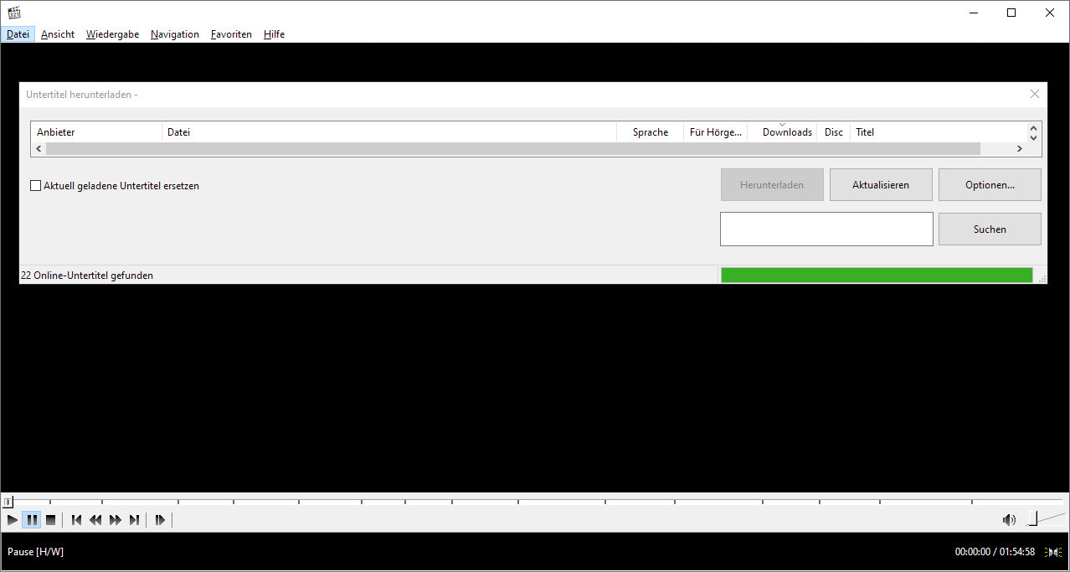Image resolution: width=1070 pixels, height=572 pixels.
Task: Select the skip-to-next icon
Action: pyautogui.click(x=134, y=519)
